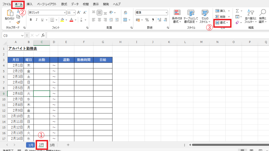This screenshot has height=151, width=269.
Task: Increase font size with large A icon
Action: tap(79, 13)
